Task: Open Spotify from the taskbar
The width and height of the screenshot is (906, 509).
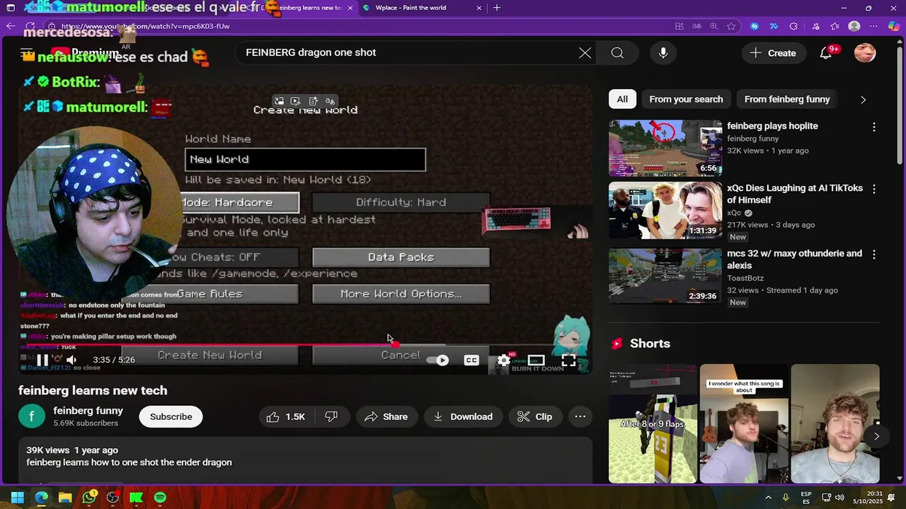Action: (160, 498)
